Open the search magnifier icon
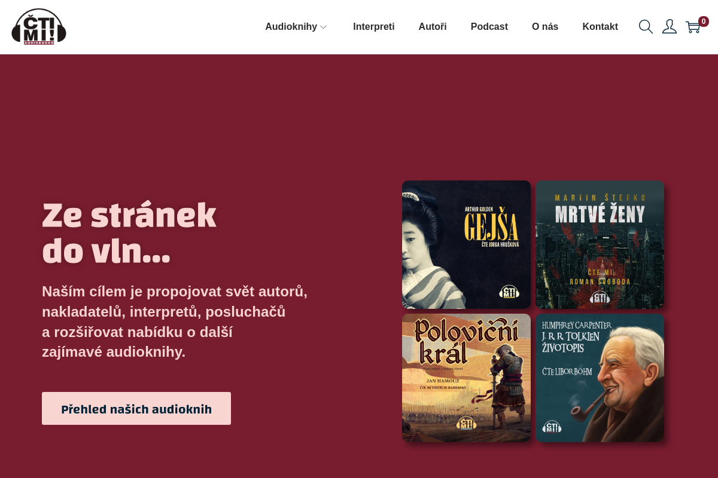 pos(646,27)
